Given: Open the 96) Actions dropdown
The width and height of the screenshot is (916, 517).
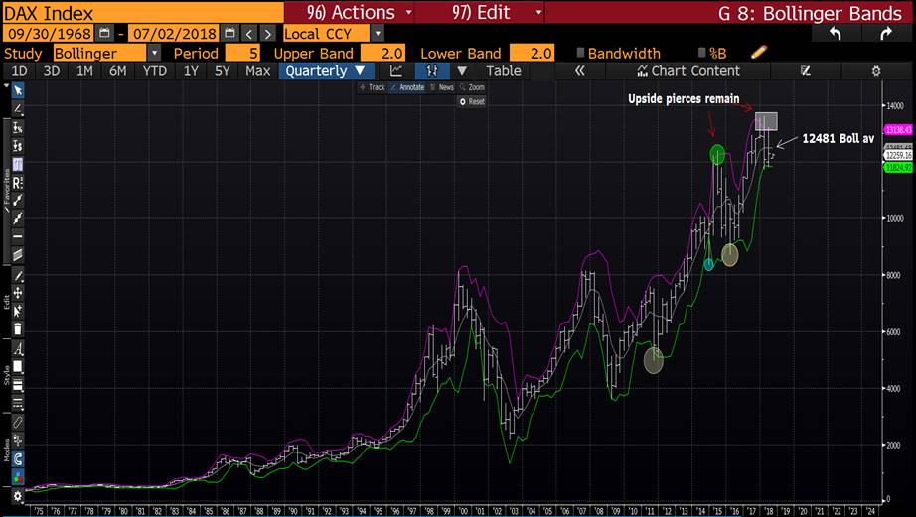Looking at the screenshot, I should 360,12.
